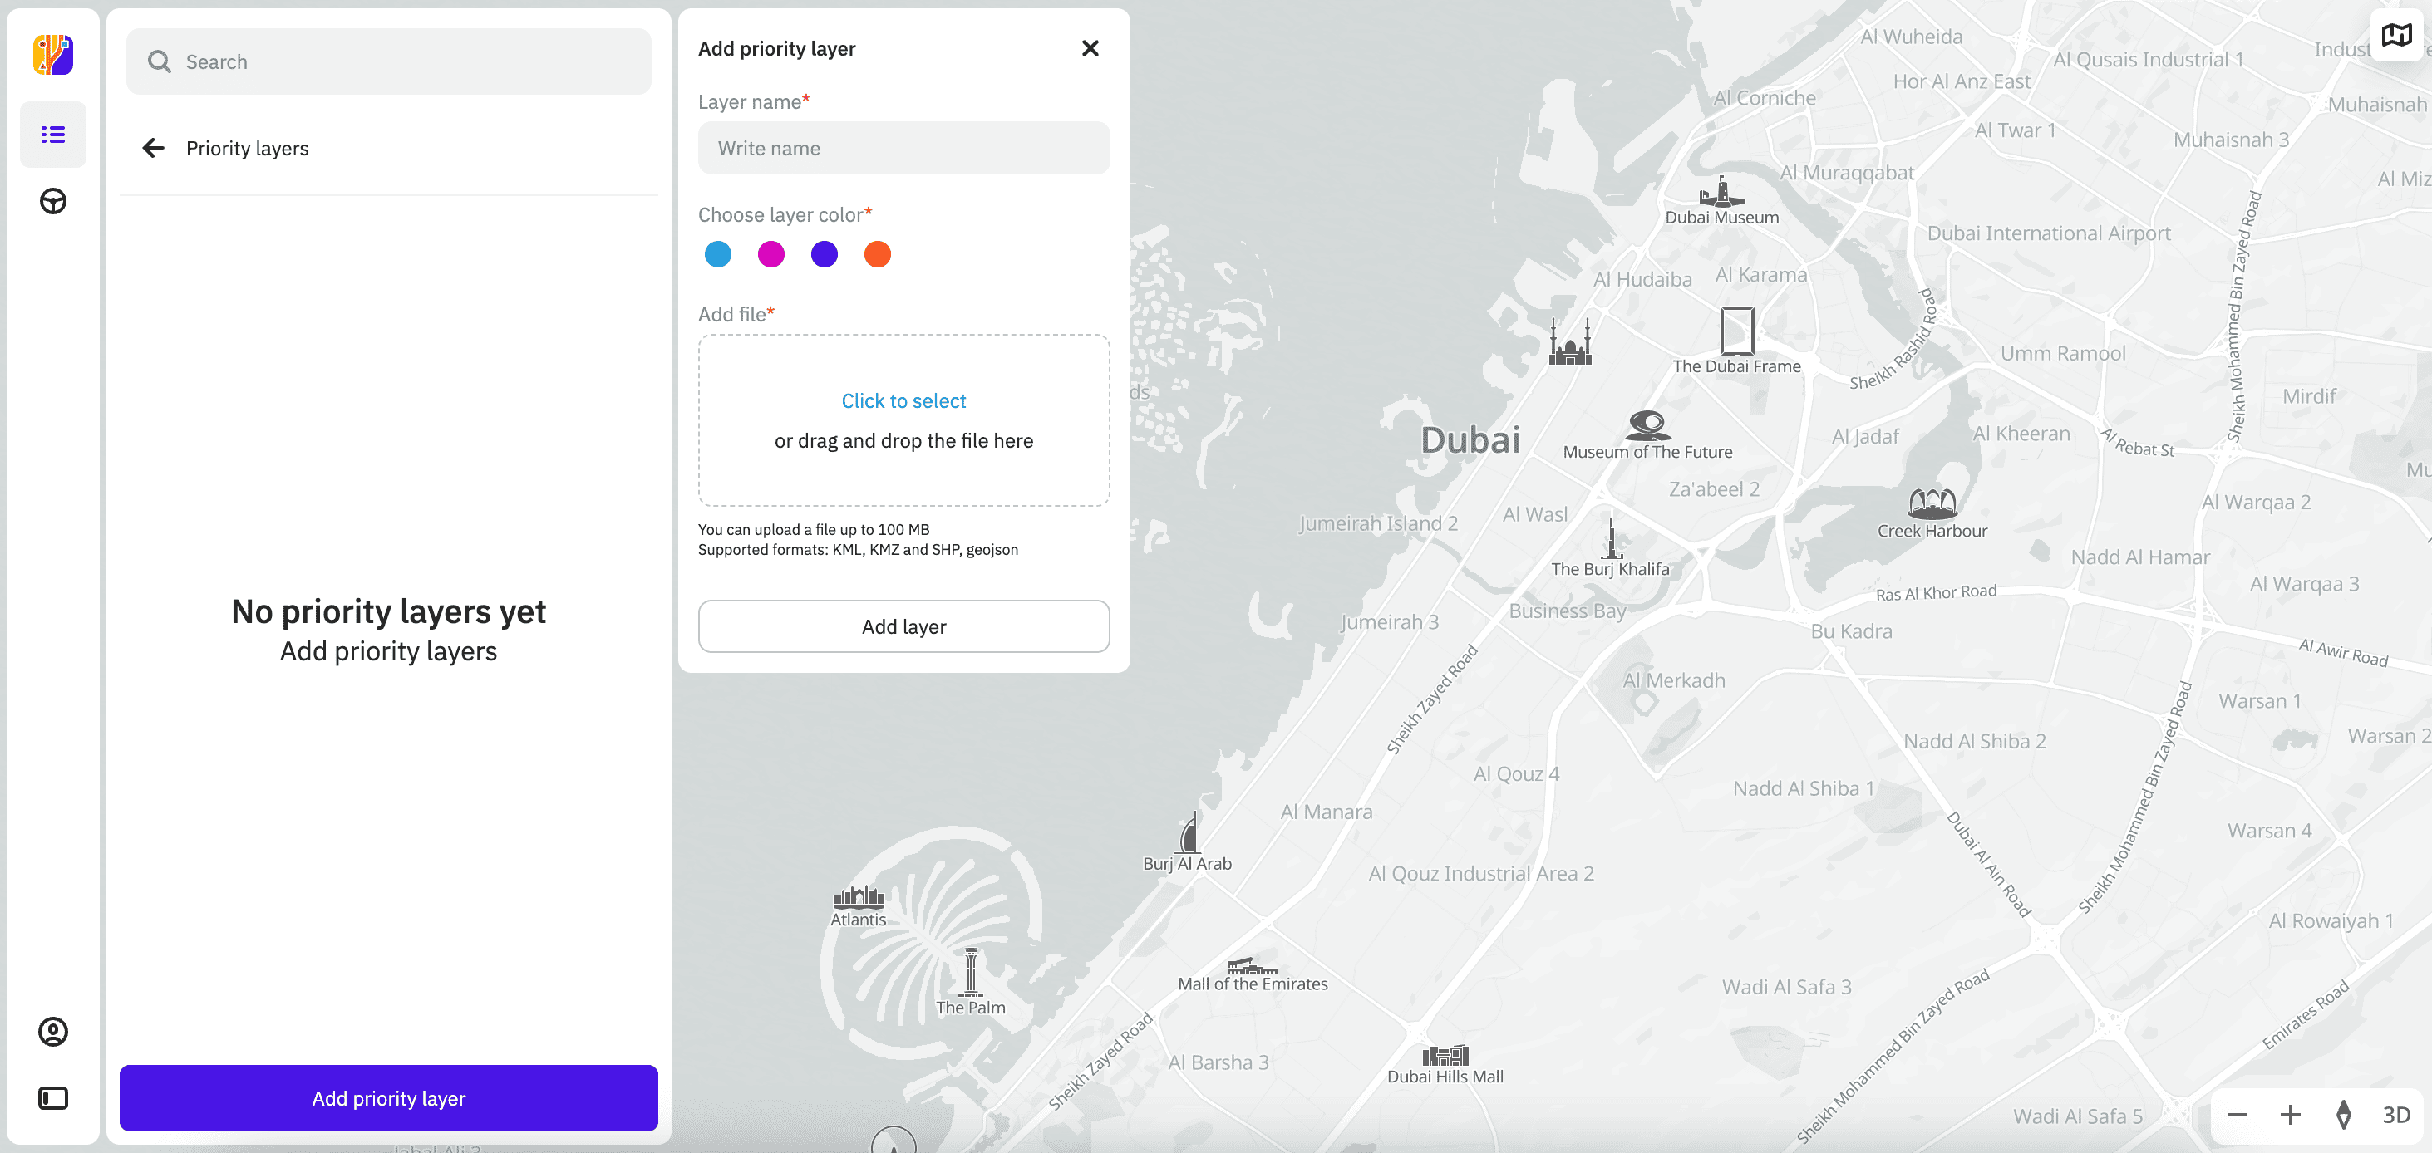Viewport: 2432px width, 1153px height.
Task: Click the app logo icon
Action: tap(53, 55)
